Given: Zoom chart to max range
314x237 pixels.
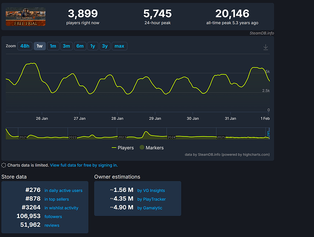Looking at the screenshot, I should (119, 46).
